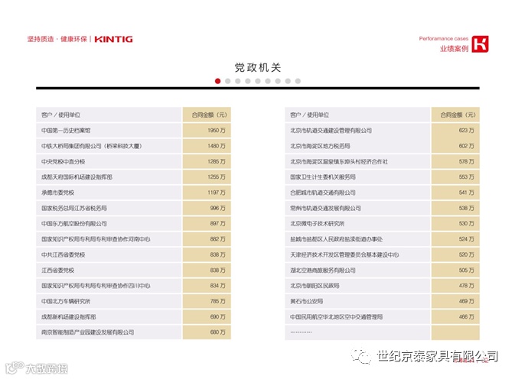515x379 pixels.
Task: Click the amount 553 万
Action: (466, 177)
